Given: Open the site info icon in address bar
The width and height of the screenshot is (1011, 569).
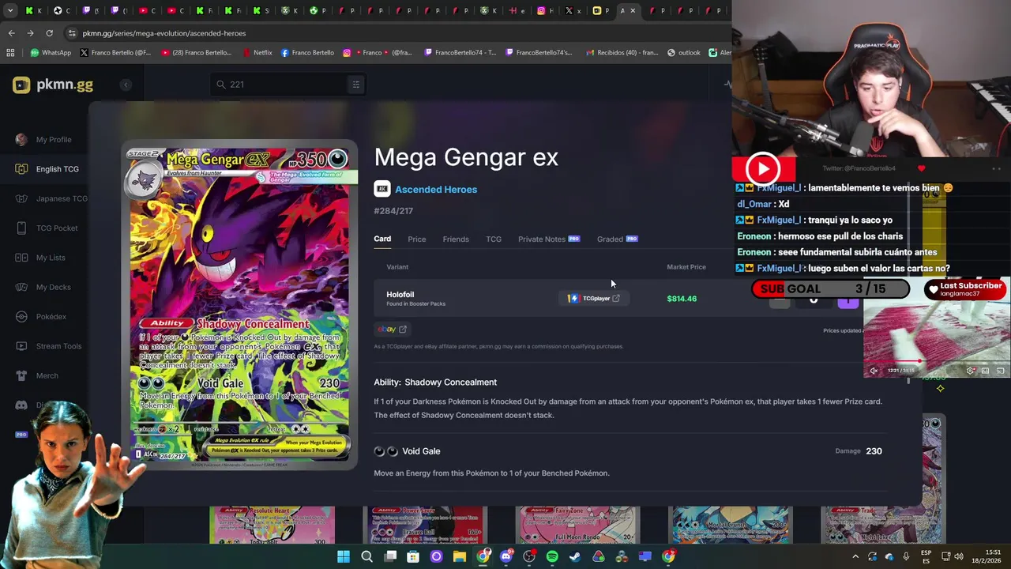Looking at the screenshot, I should point(72,33).
